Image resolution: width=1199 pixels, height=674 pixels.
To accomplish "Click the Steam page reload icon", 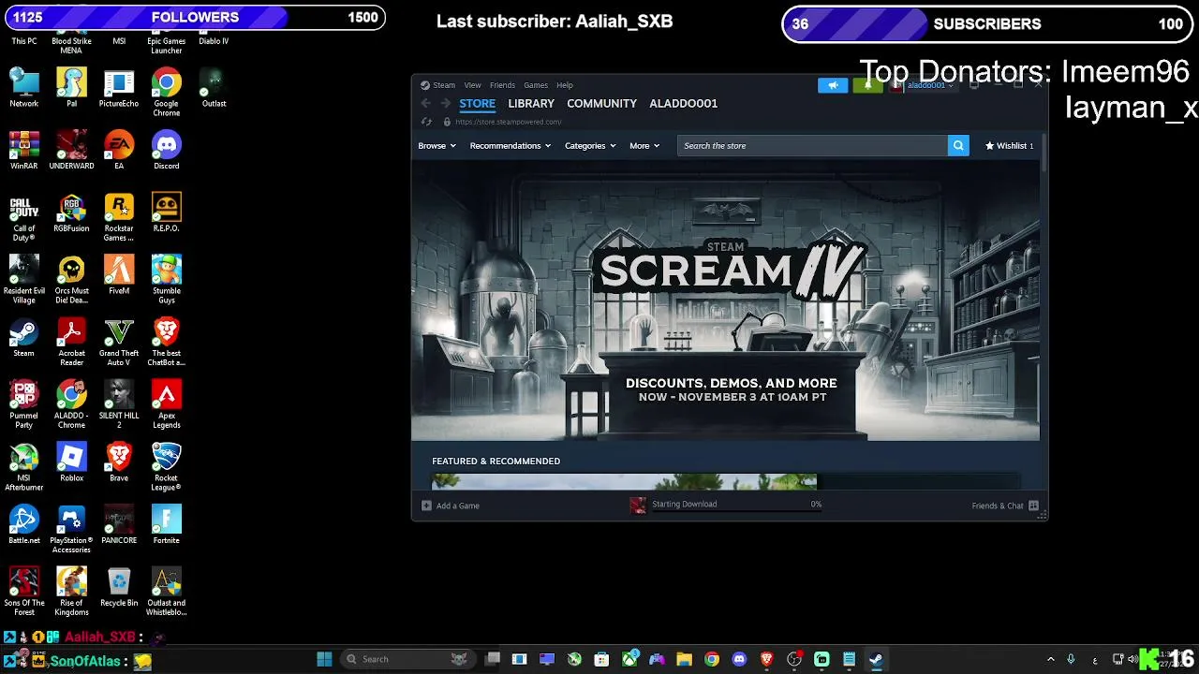I will [426, 122].
